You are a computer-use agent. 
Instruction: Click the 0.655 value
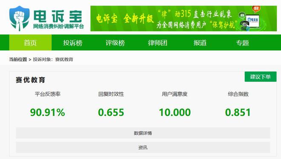pyautogui.click(x=111, y=113)
